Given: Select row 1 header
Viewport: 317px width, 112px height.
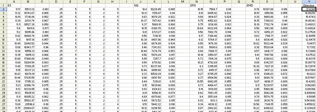Looking at the screenshot, I should 3,6.
